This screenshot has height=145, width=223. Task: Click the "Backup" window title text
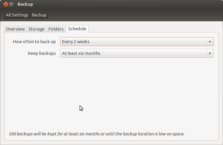pos(25,4)
